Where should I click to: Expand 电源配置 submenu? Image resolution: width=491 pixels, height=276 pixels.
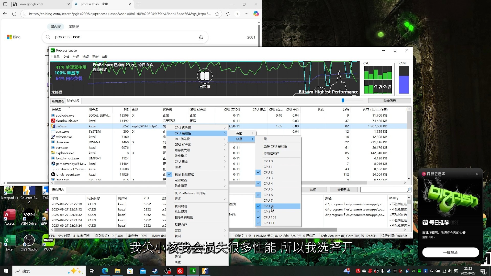[x=197, y=180]
